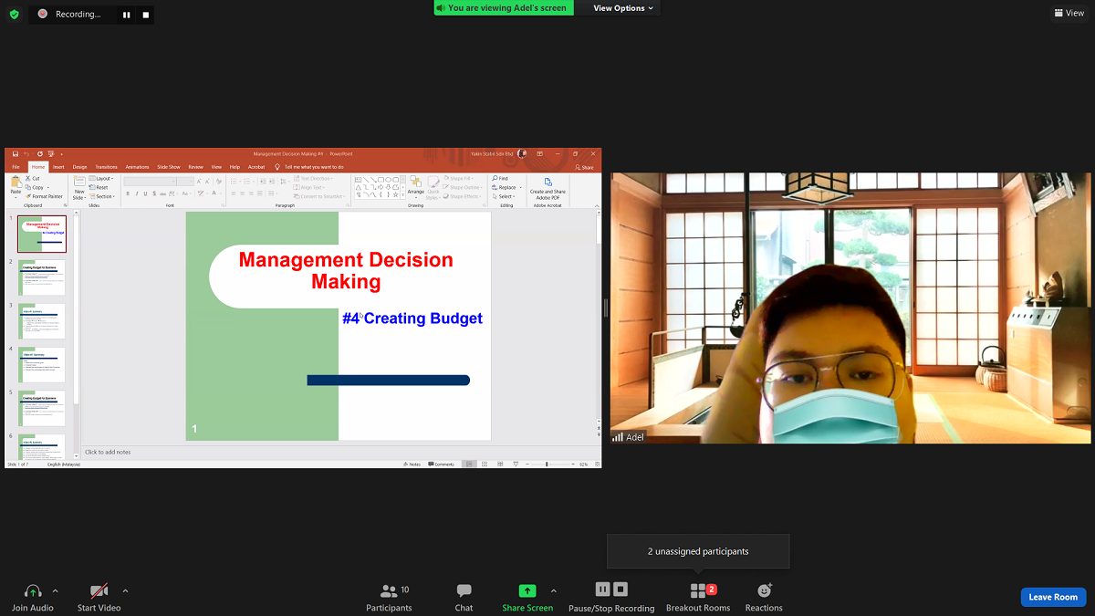Click Share in PowerPoint top right

pos(584,167)
